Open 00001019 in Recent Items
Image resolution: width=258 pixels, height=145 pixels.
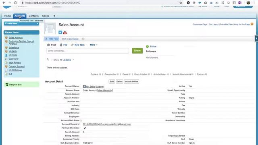pyautogui.click(x=13, y=59)
